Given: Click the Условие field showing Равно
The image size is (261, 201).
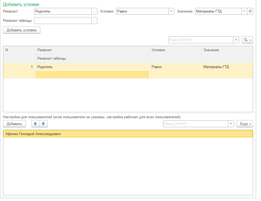Looking at the screenshot, I should coord(142,11).
